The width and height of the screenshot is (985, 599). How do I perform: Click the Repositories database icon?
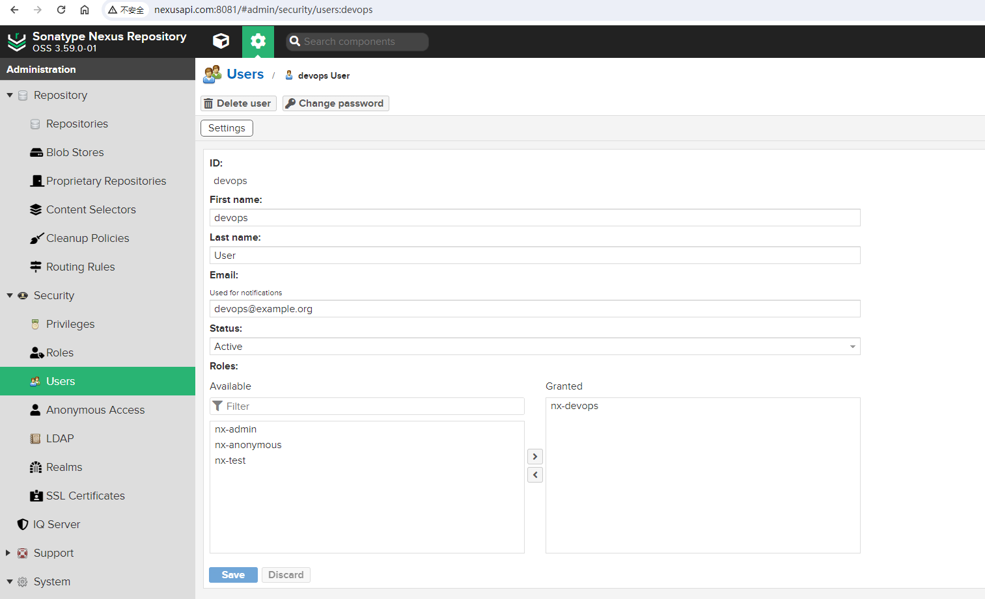35,124
